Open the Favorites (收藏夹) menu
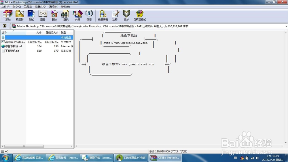The width and height of the screenshot is (288, 162). coord(41,7)
